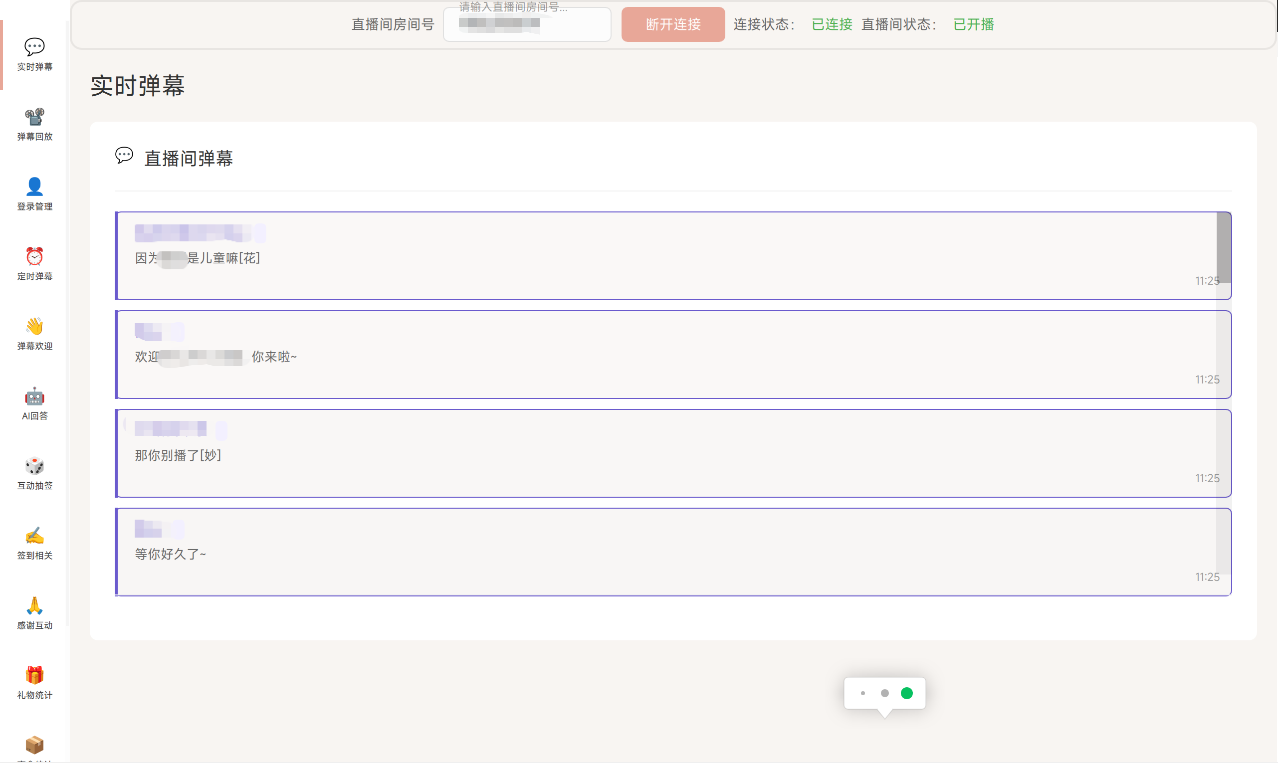Open 定时弹幕 alarm clock icon
Image resolution: width=1278 pixels, height=763 pixels.
34,256
